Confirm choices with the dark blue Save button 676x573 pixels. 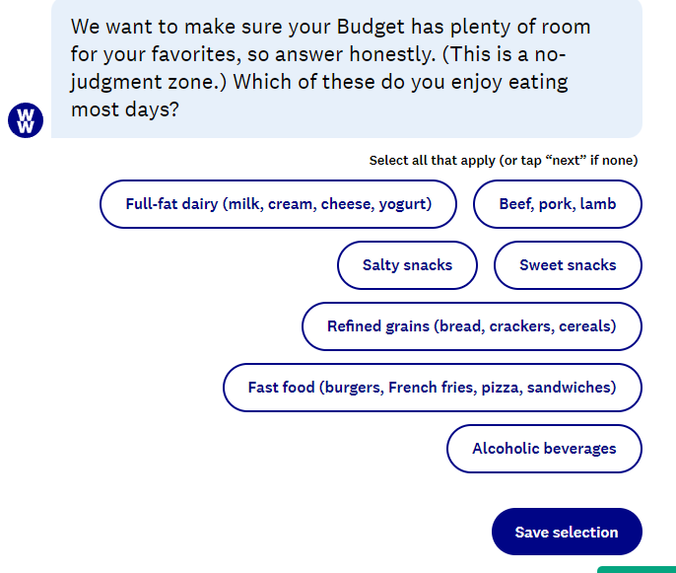click(567, 532)
